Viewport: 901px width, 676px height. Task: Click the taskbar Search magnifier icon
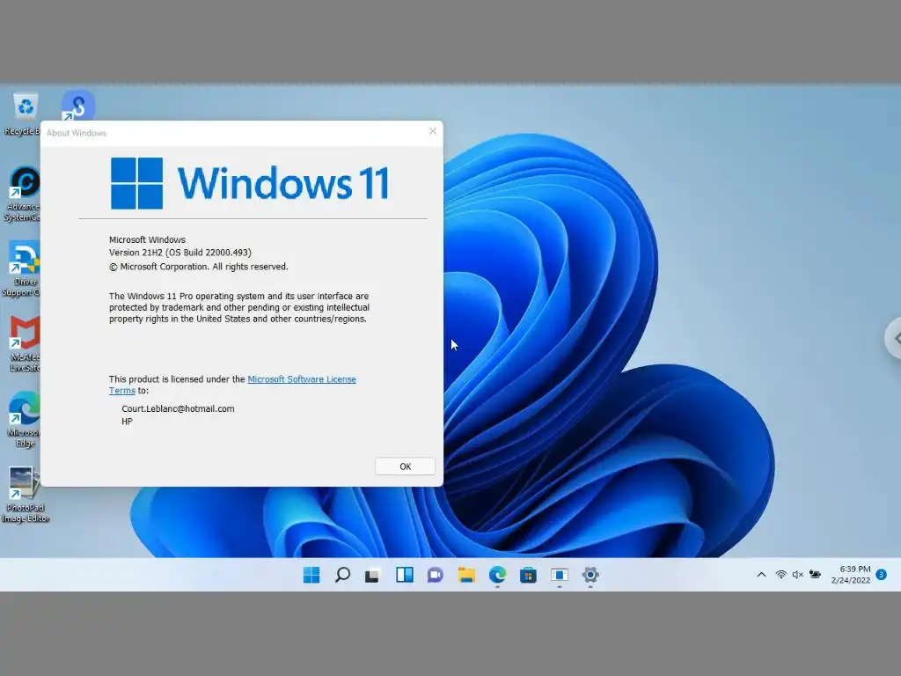tap(342, 575)
